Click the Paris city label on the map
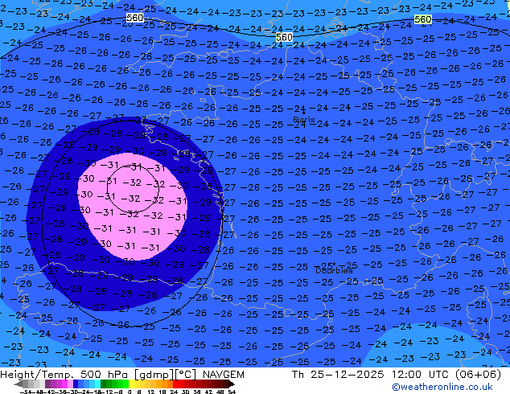 tap(304, 119)
